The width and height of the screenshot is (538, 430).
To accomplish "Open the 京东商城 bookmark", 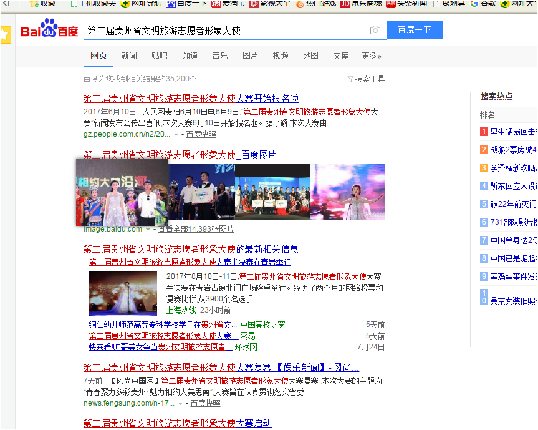I will (x=361, y=4).
